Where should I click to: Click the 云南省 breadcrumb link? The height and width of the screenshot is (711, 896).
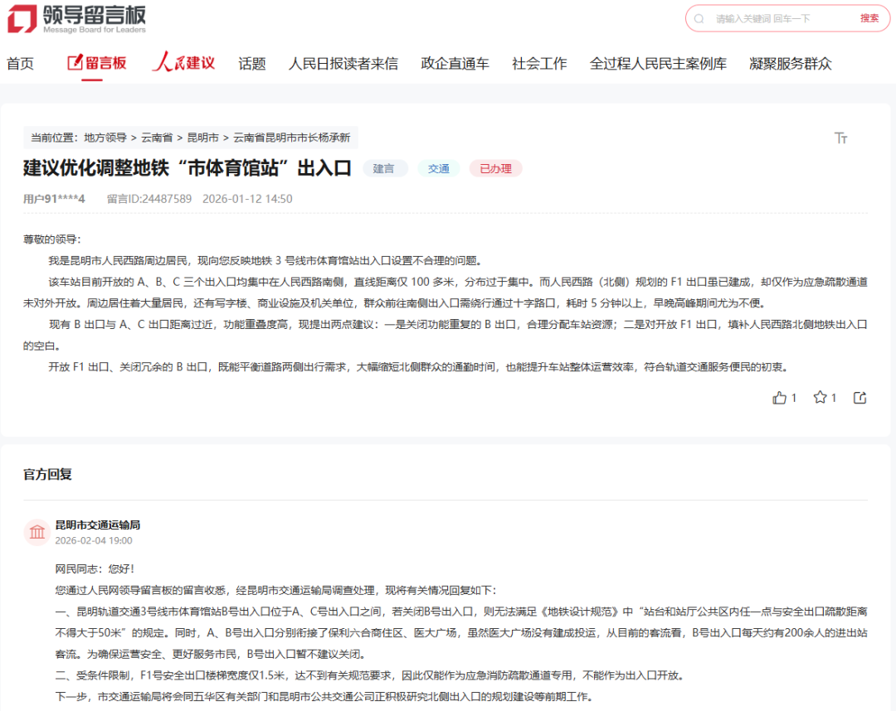157,138
